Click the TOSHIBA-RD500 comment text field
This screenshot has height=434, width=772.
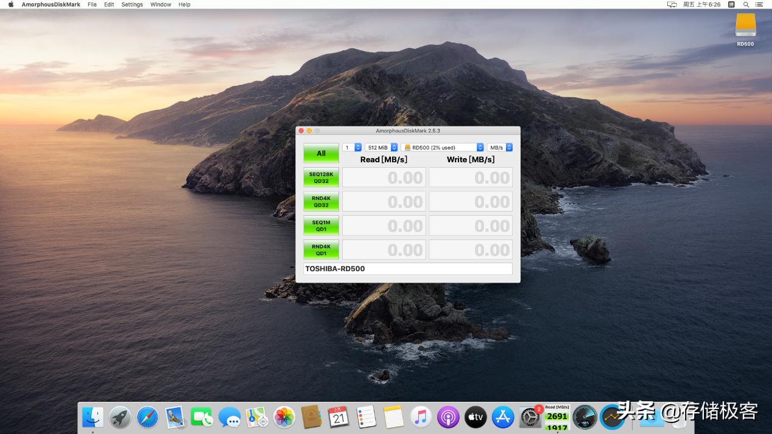point(407,269)
